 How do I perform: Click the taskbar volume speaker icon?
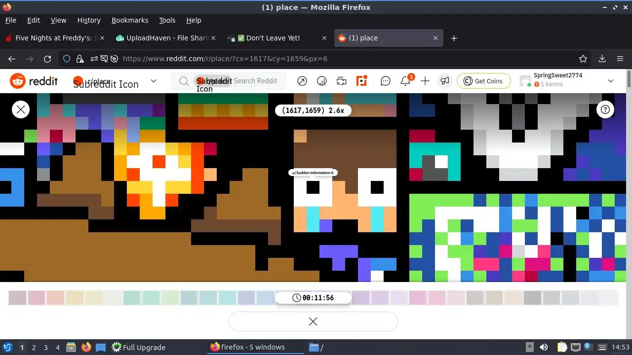pos(544,347)
